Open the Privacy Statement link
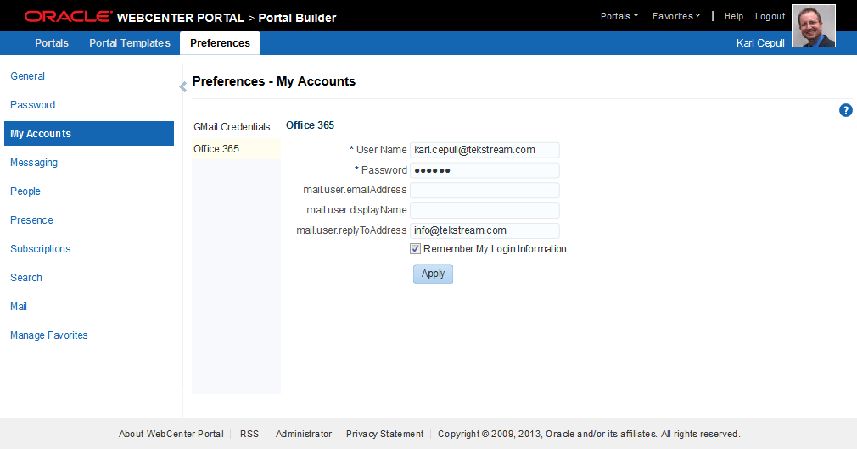This screenshot has height=449, width=857. point(384,435)
